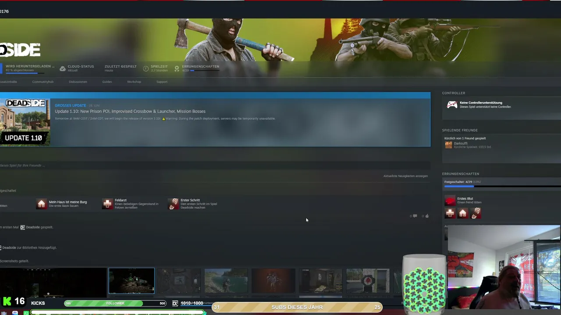Click the 'WIRD HERUNTERGELADEN' status text
Screen dimensions: 561x315
coord(30,66)
